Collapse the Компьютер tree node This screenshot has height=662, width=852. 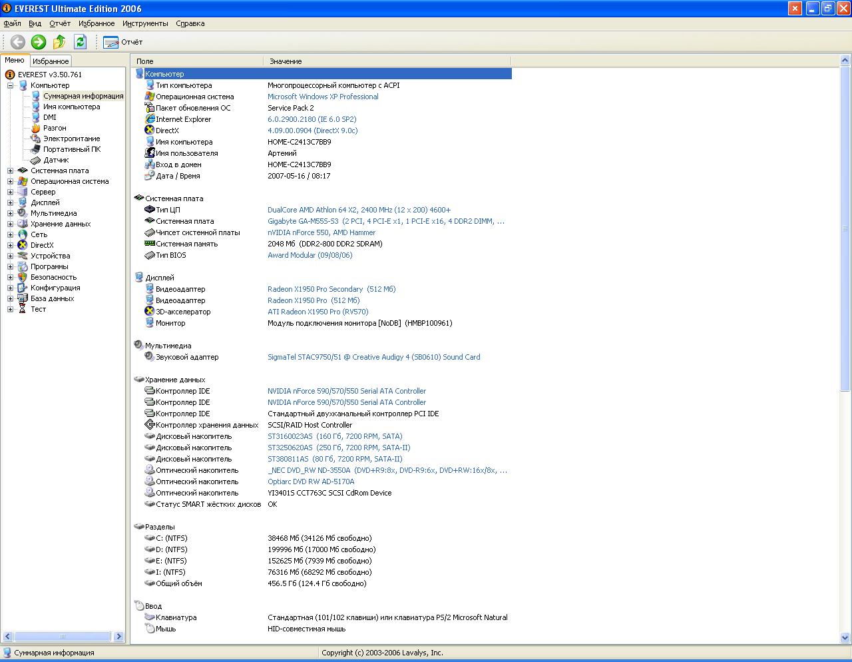(11, 85)
